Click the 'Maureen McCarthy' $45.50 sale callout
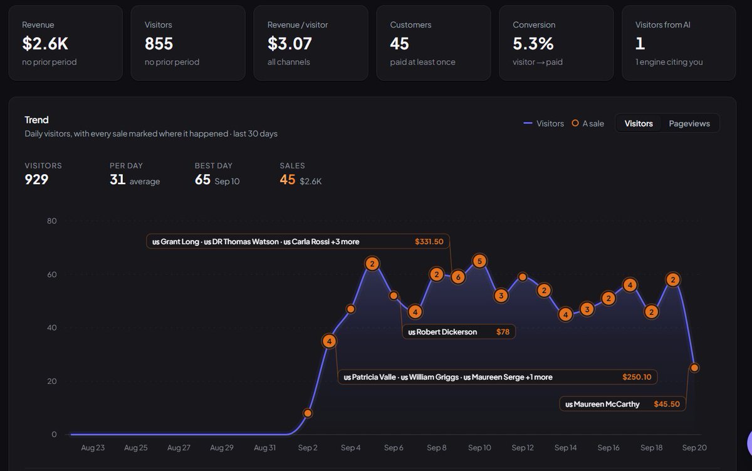 tap(622, 404)
